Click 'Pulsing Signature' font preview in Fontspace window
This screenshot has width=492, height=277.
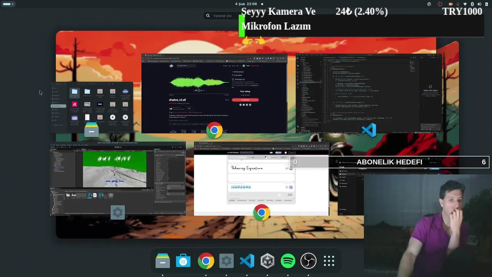click(247, 168)
